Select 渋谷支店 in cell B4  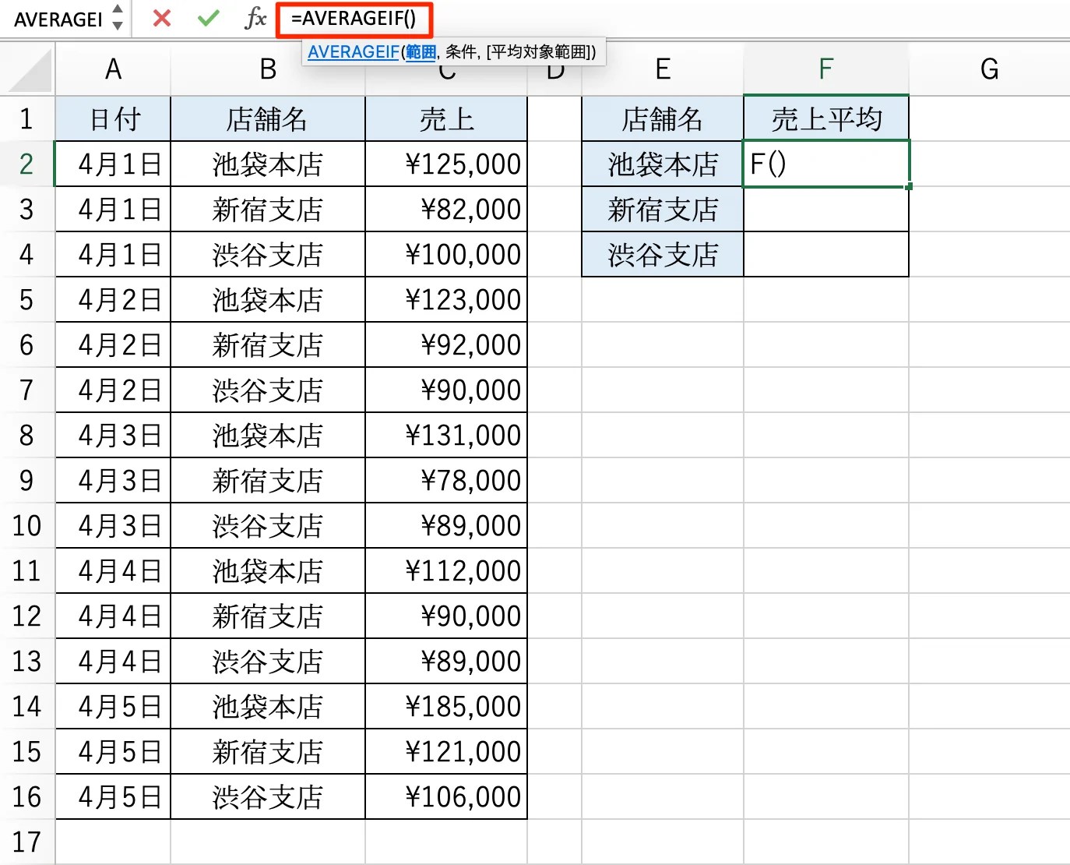pos(268,255)
